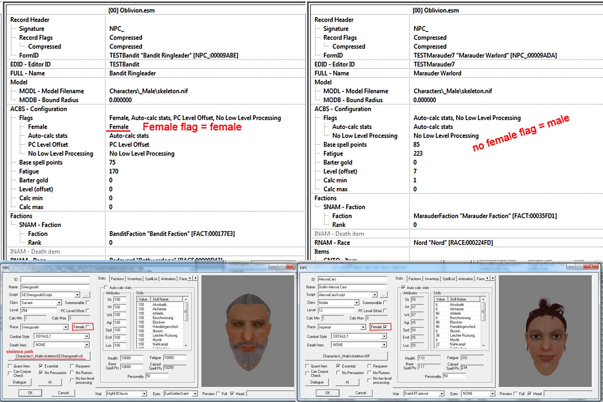Select Stats tab in AlessiaCaro window
The height and width of the screenshot is (402, 603).
tap(399, 278)
